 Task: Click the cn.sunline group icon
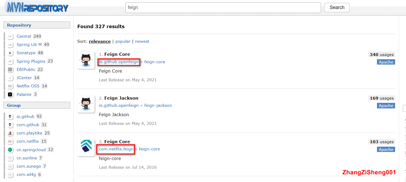click(10, 158)
